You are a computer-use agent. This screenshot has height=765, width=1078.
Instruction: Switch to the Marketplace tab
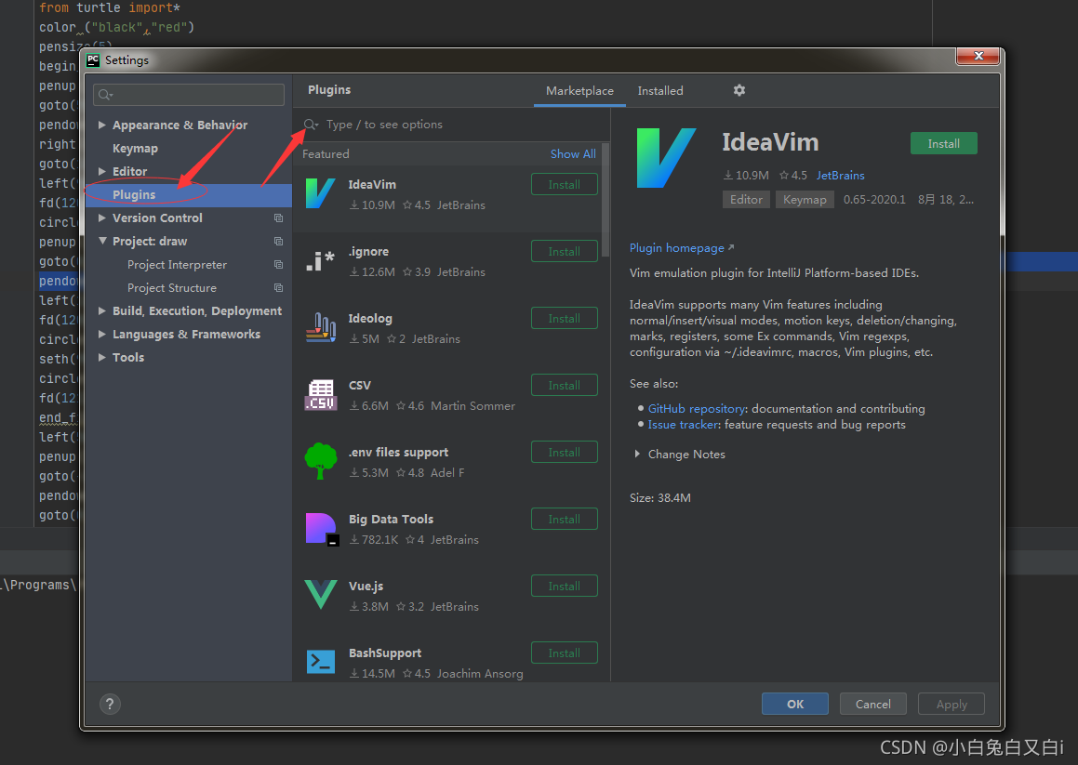[x=579, y=91]
